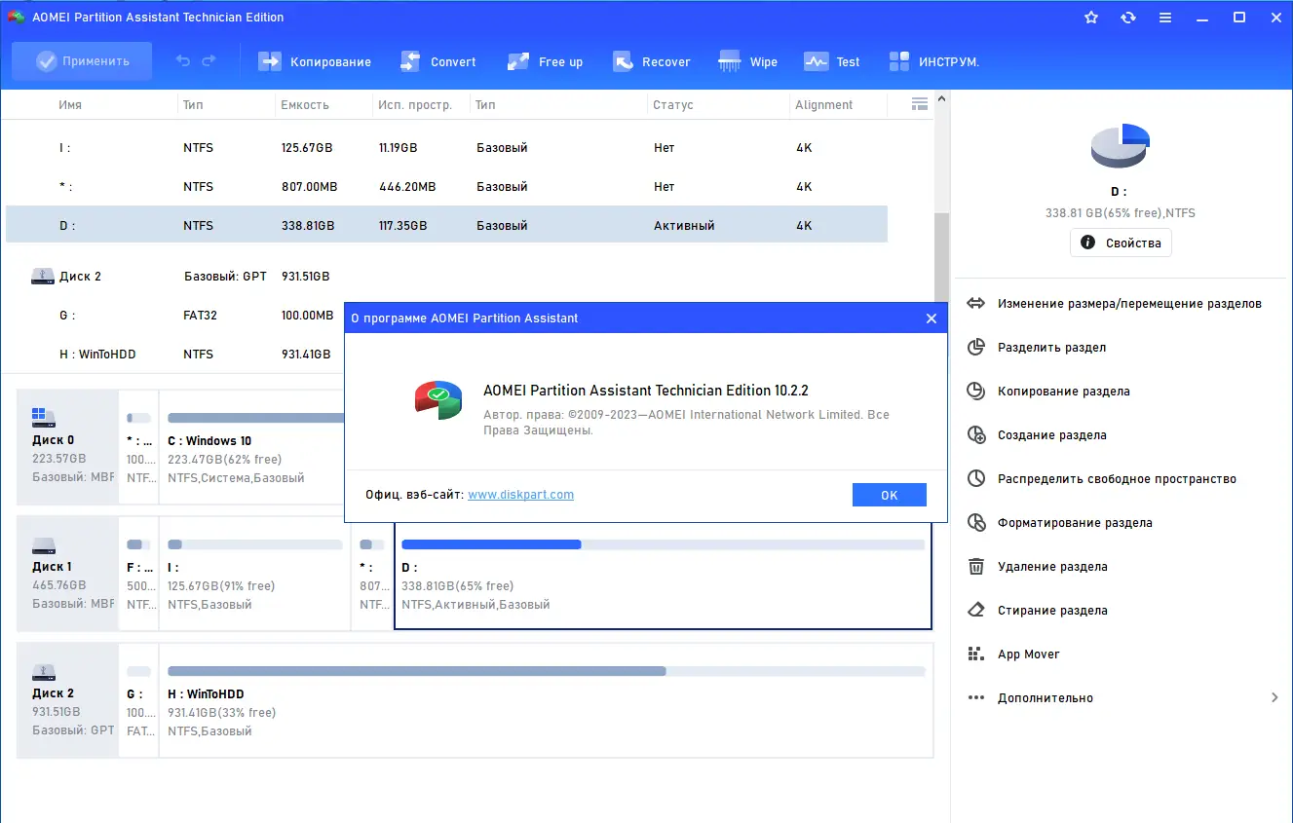Select the D: row in the partition table
This screenshot has width=1293, height=823.
tap(446, 225)
